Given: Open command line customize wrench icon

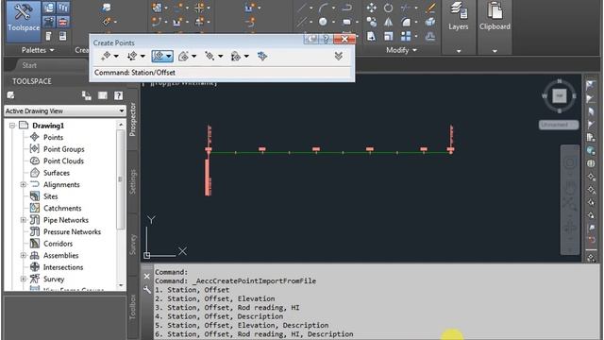Looking at the screenshot, I should pyautogui.click(x=147, y=290).
